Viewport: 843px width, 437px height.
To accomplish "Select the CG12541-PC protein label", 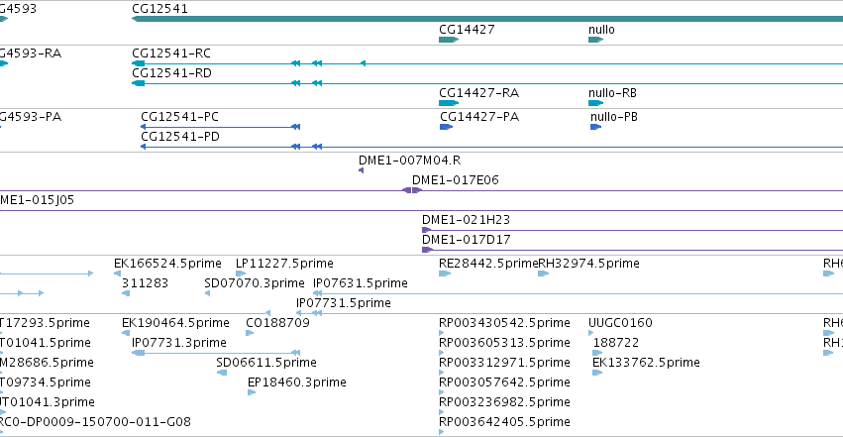I will 179,117.
